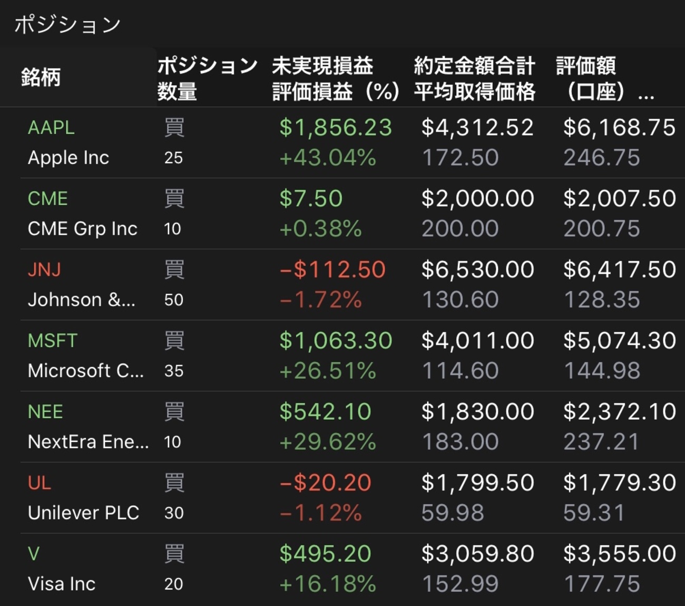Select Apple's unrealized gain $1,856.23
Viewport: 685px width, 606px height.
[x=335, y=127]
